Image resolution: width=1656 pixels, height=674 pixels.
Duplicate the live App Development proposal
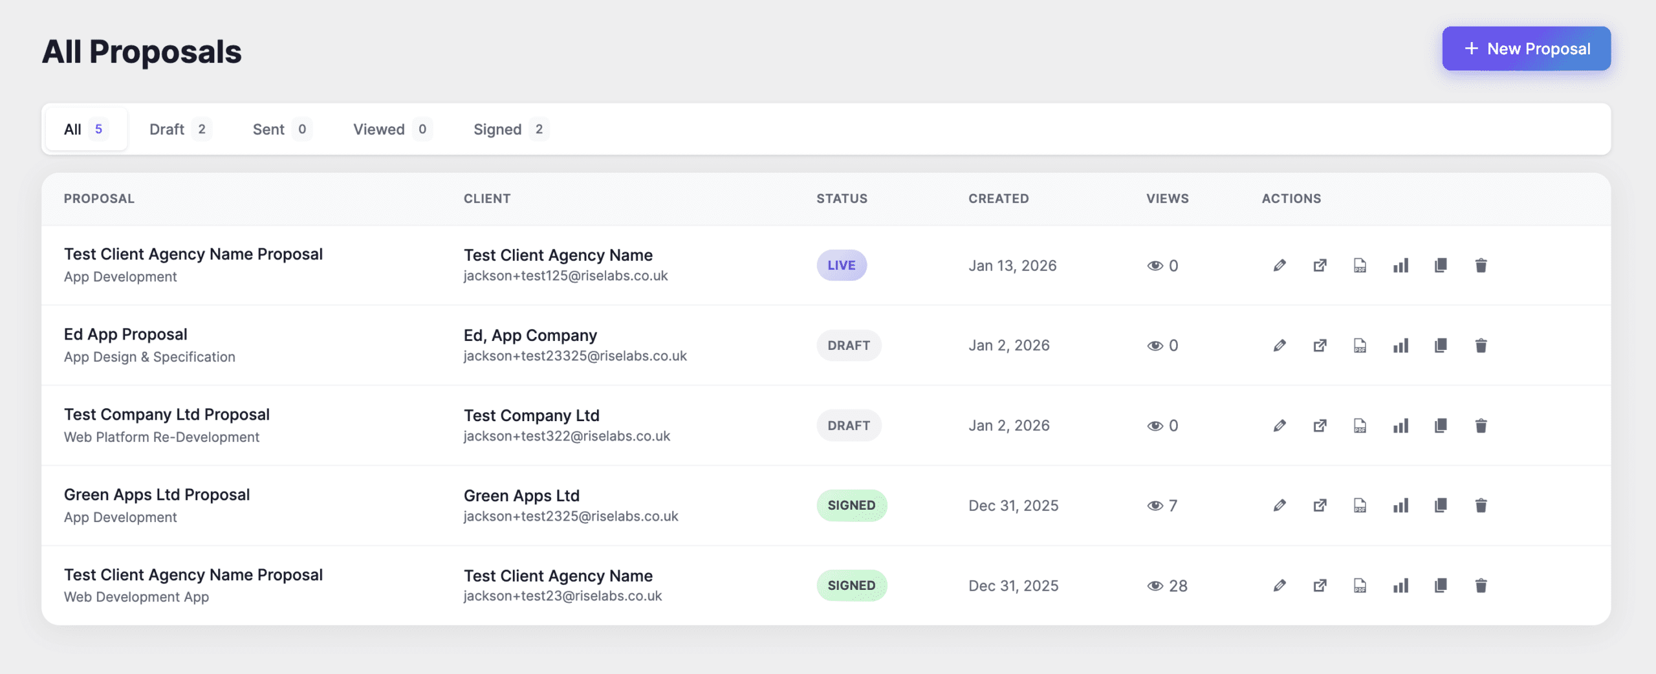pyautogui.click(x=1441, y=265)
